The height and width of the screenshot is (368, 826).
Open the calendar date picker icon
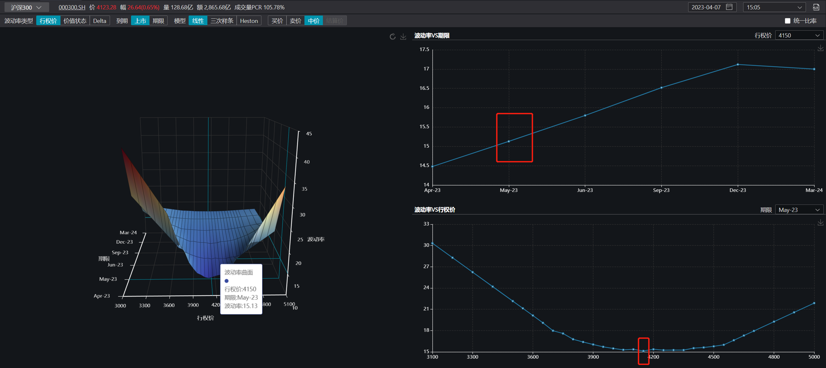(729, 7)
